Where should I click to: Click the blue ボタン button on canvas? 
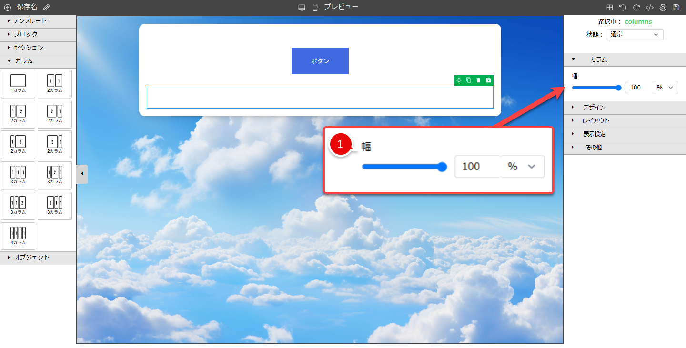click(320, 61)
